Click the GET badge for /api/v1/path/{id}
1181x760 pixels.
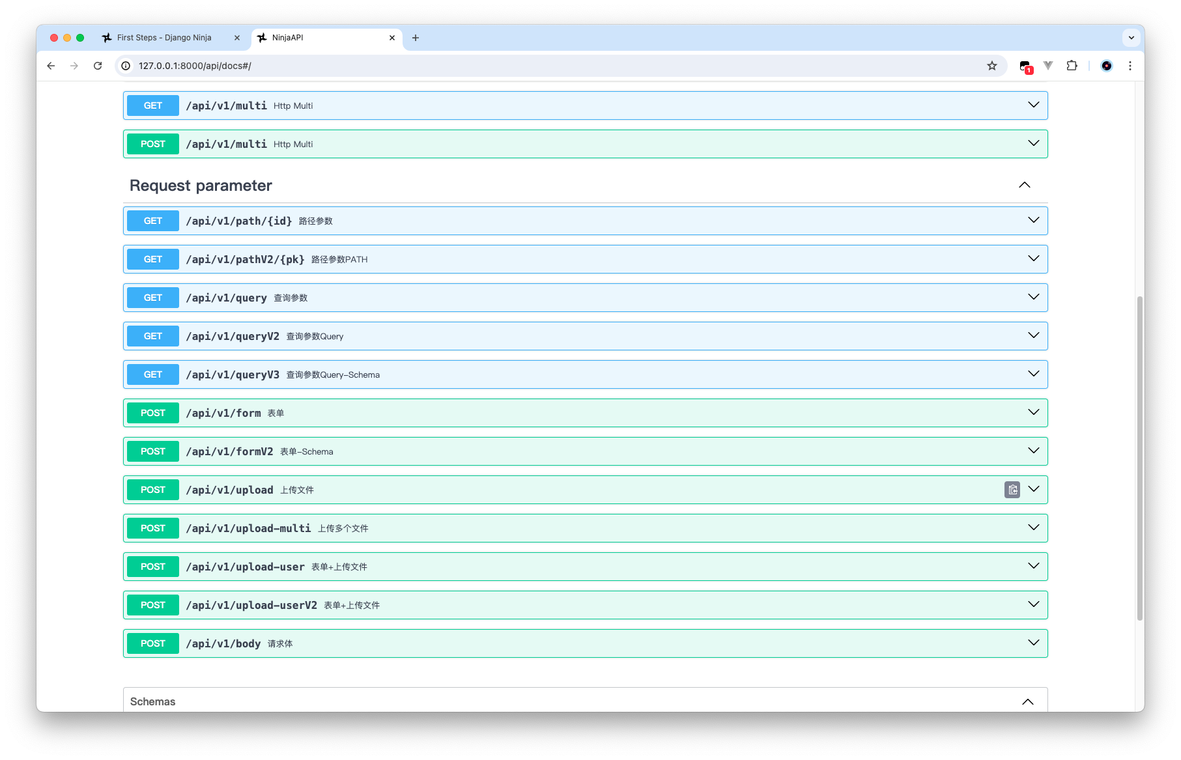pyautogui.click(x=153, y=221)
